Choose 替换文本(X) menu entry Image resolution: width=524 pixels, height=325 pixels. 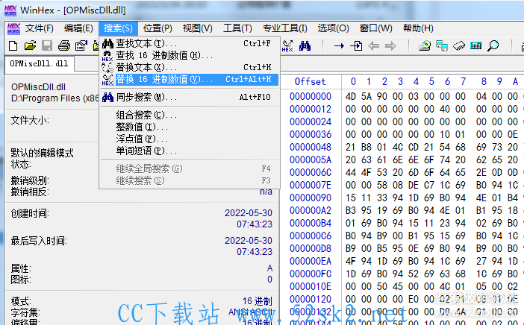(190, 67)
